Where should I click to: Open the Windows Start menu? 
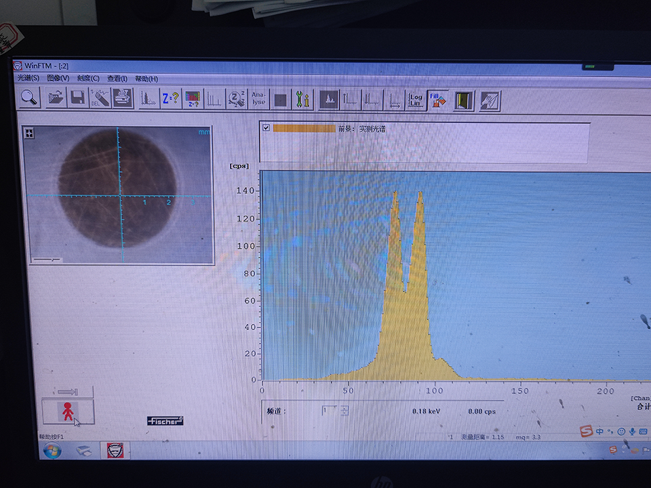click(x=51, y=450)
